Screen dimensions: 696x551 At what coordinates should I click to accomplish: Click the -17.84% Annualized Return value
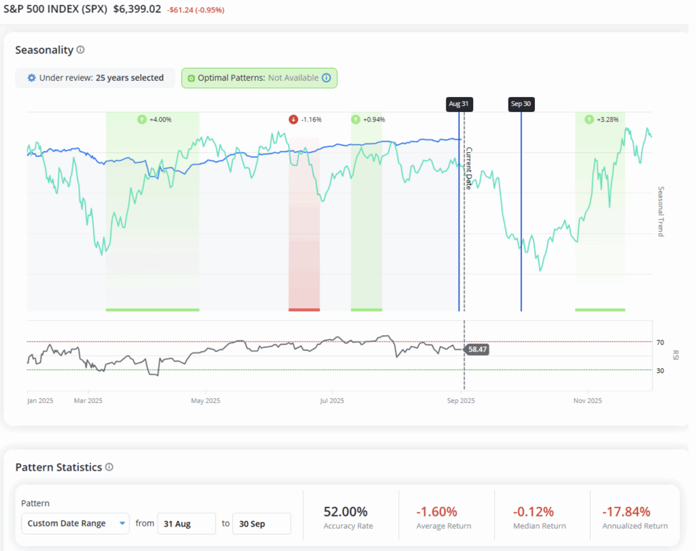[x=626, y=512]
